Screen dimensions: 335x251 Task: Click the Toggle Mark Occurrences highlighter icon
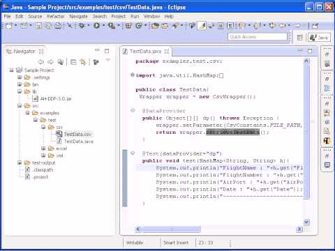(202, 26)
